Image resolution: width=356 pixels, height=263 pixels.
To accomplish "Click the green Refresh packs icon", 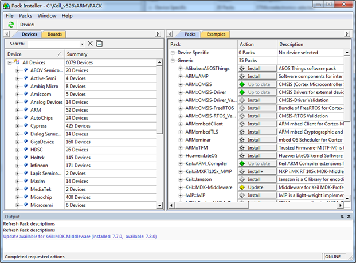I will (11, 25).
